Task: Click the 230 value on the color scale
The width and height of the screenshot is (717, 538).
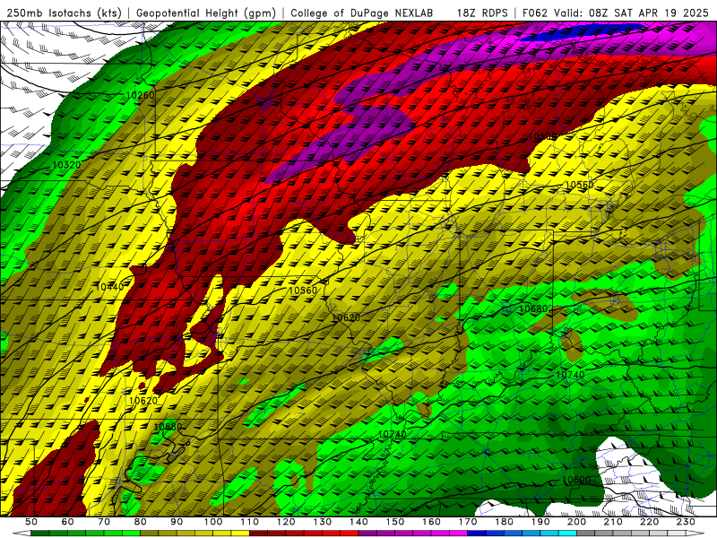Action: pyautogui.click(x=686, y=522)
